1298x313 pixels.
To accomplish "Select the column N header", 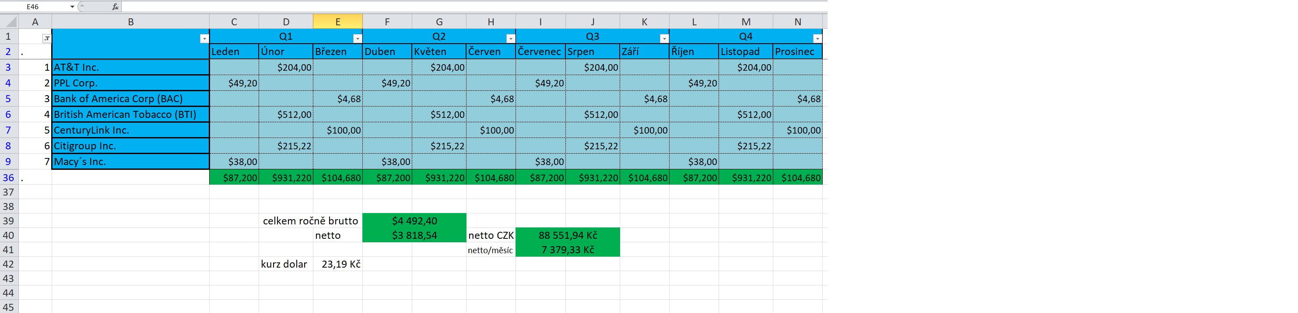I will coord(797,21).
